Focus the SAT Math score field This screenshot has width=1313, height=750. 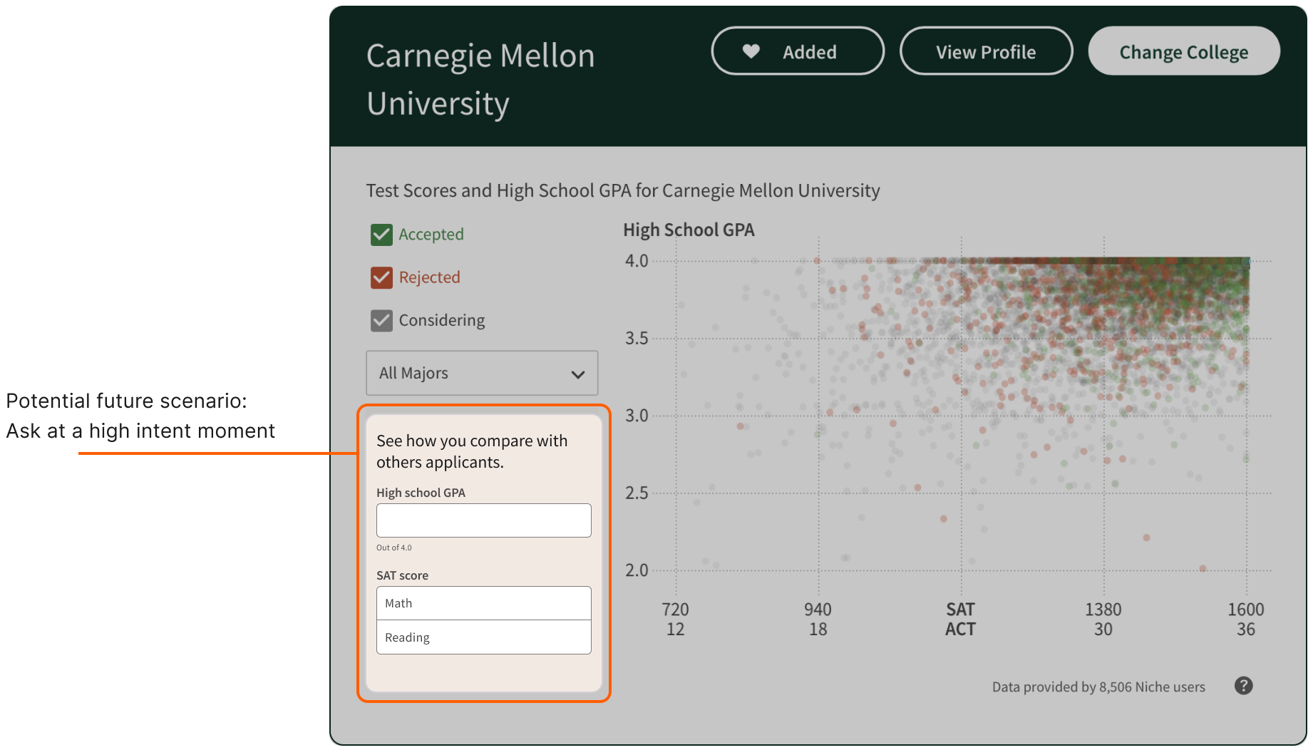(483, 603)
